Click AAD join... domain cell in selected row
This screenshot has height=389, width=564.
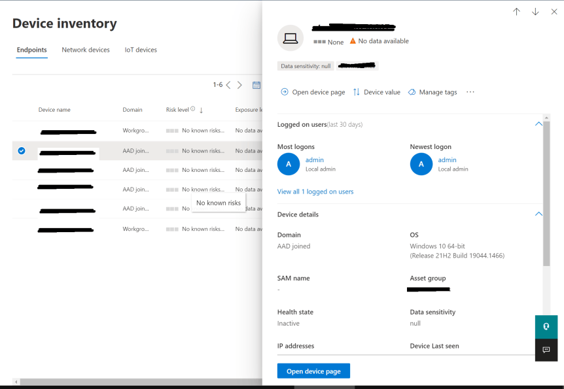click(x=135, y=151)
